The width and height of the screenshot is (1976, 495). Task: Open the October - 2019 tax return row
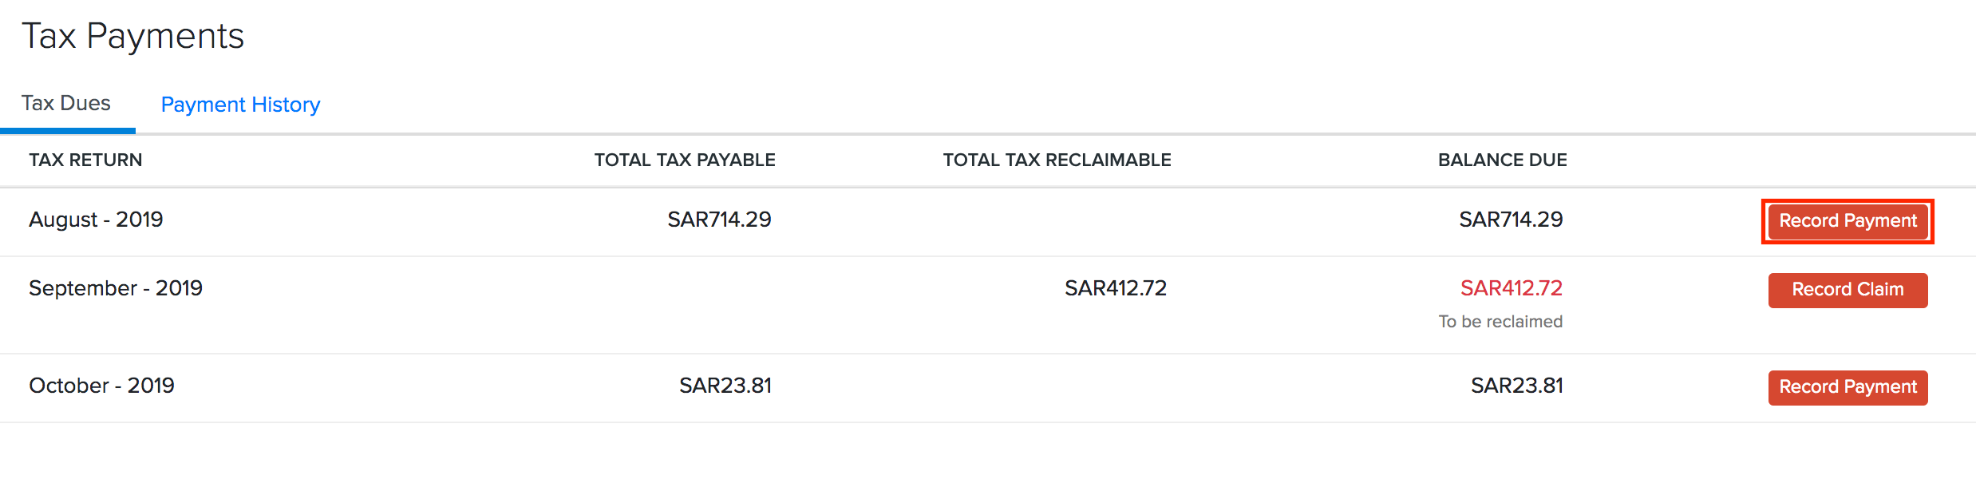(102, 386)
